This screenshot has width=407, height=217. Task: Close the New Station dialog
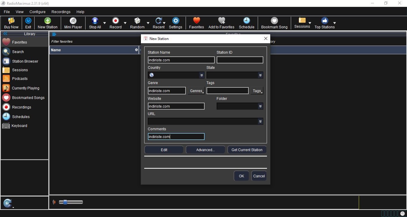pos(266,38)
